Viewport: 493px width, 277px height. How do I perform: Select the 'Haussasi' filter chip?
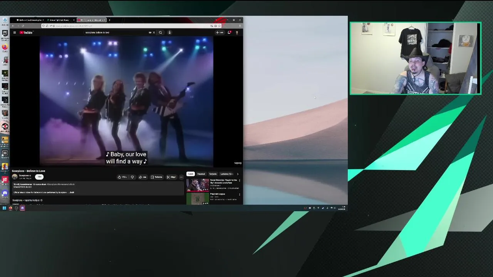coord(201,174)
